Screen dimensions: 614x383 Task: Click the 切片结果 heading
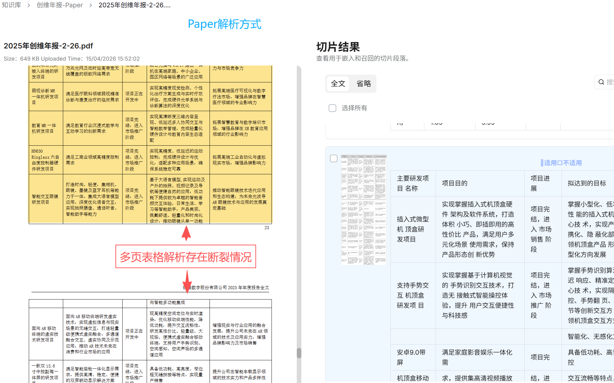(x=338, y=47)
